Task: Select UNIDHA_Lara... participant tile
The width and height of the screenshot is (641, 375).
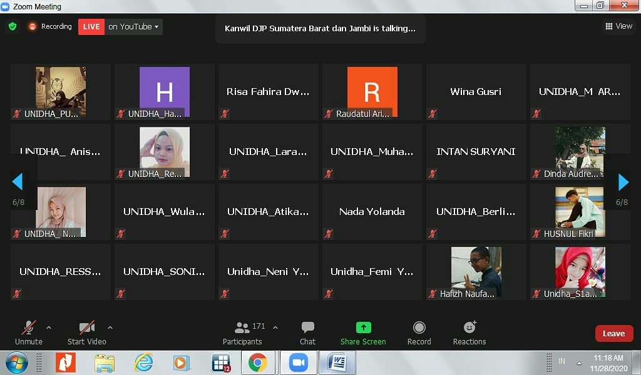Action: (x=268, y=152)
